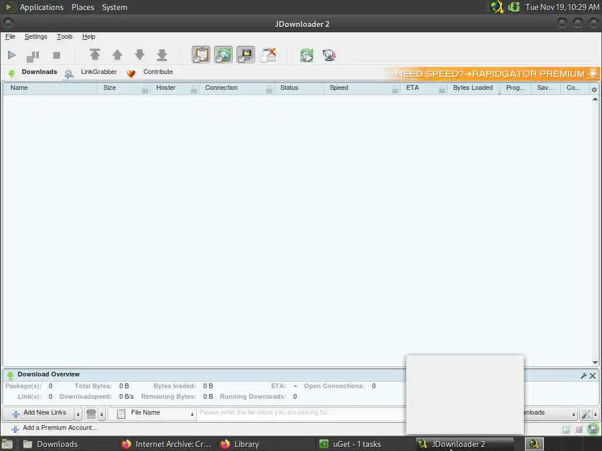Click the green status bar icon beside the red one

click(x=566, y=429)
